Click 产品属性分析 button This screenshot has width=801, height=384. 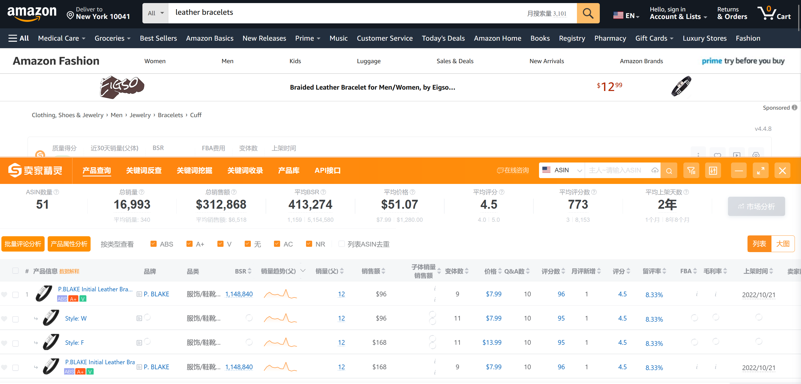coord(69,244)
